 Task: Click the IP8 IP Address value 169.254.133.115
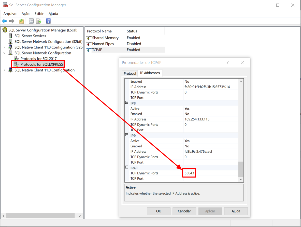click(197, 119)
